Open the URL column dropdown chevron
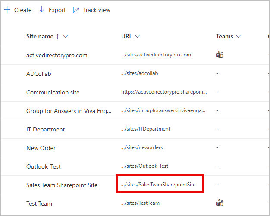270x216 pixels. pyautogui.click(x=137, y=36)
